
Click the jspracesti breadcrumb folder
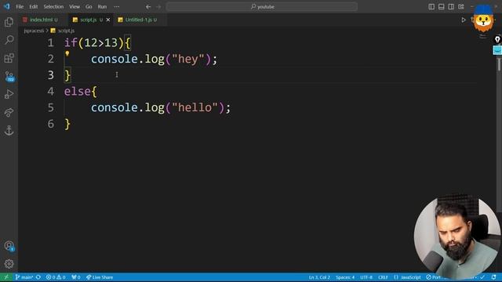coord(34,31)
